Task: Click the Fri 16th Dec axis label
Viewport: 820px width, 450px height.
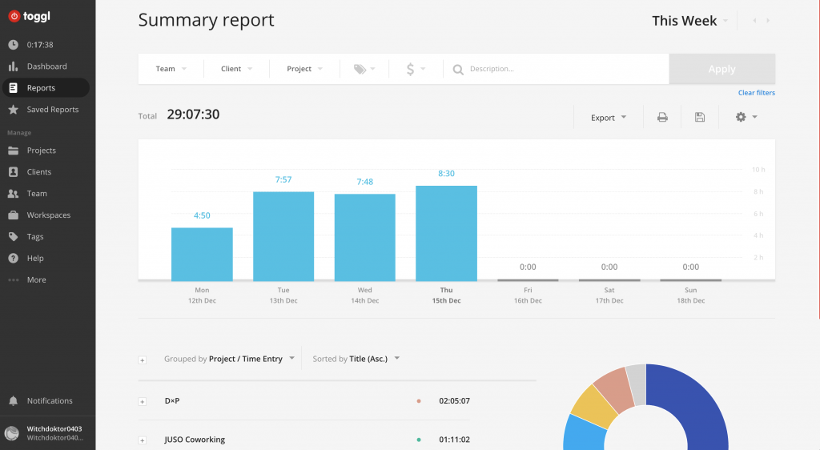Action: (x=528, y=295)
